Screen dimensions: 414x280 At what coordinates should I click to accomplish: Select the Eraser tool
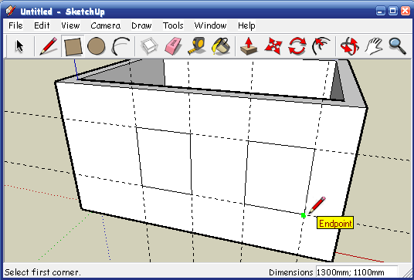(173, 46)
